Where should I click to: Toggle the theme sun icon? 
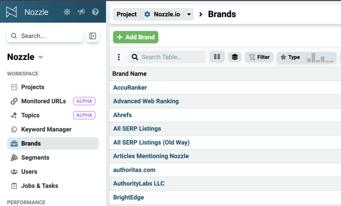[x=67, y=12]
